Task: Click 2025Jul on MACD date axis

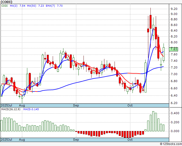Action: [6, 140]
